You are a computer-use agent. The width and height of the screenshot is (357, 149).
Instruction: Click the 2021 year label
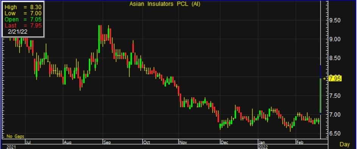point(11,147)
